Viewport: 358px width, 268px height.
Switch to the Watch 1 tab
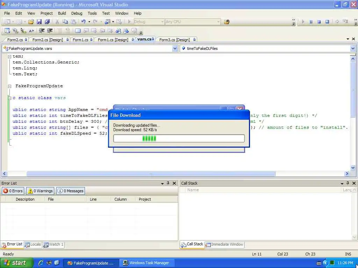pos(53,244)
